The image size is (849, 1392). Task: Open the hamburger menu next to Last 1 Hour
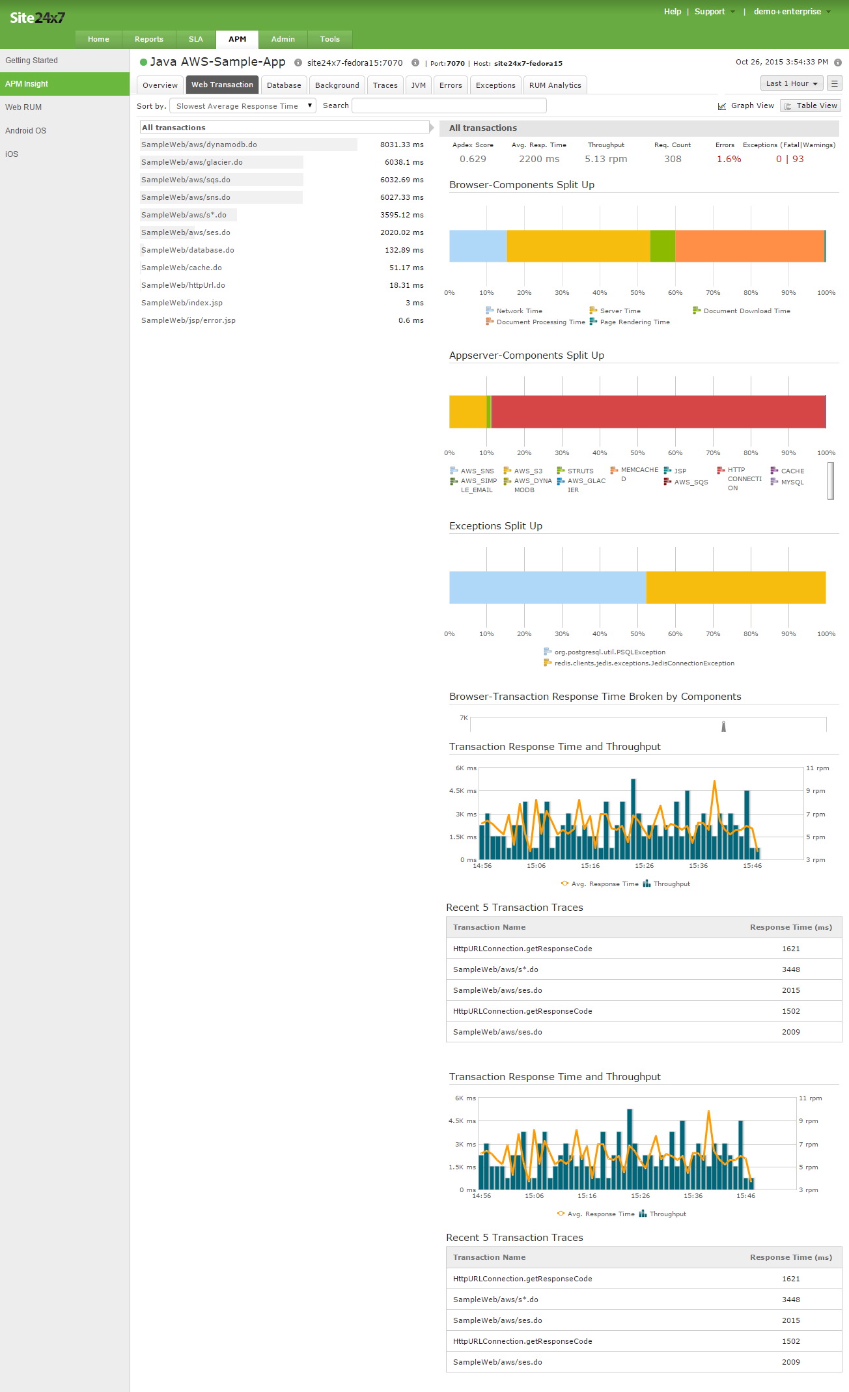click(x=835, y=83)
